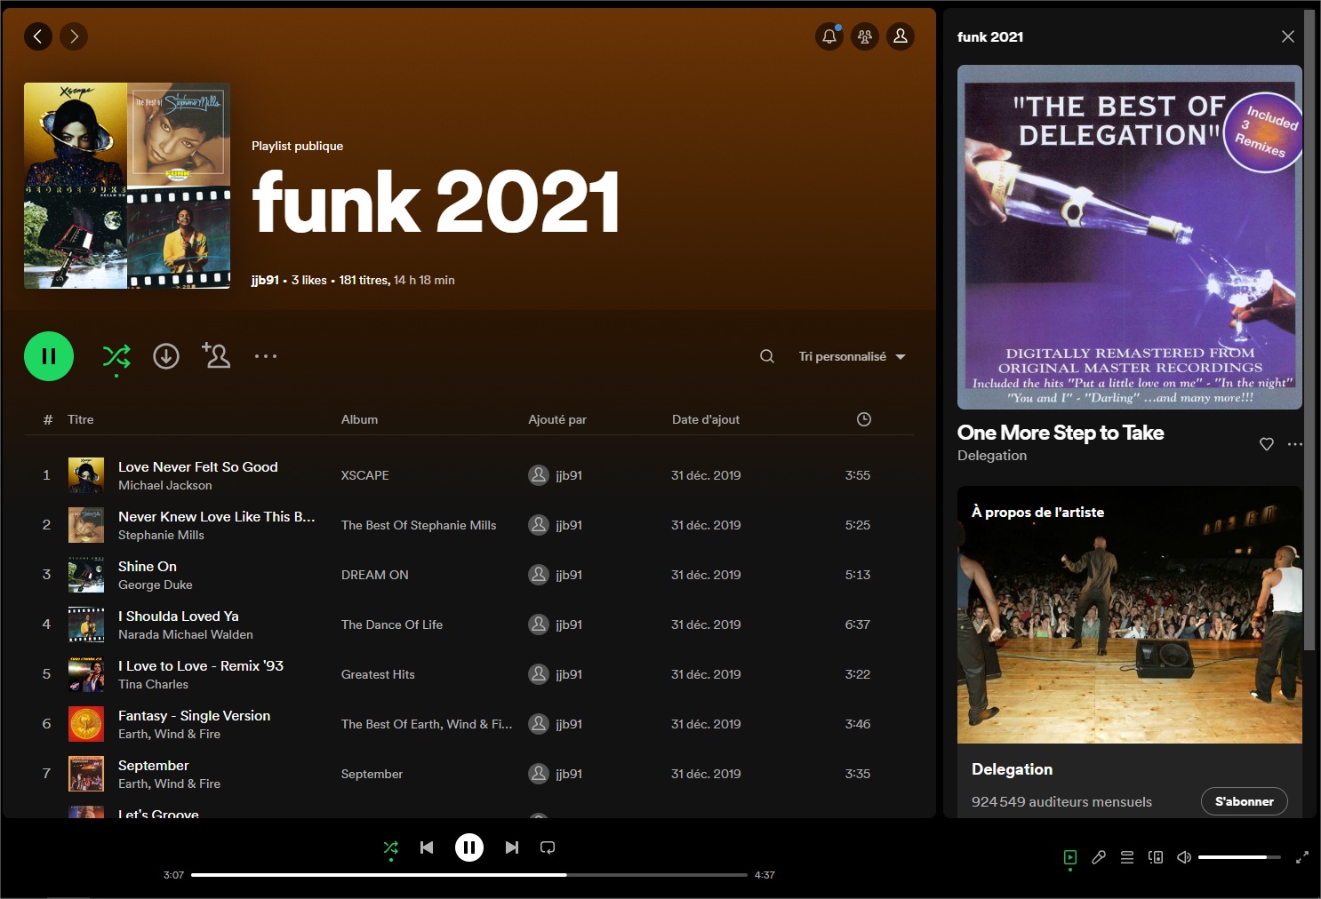This screenshot has width=1321, height=899.
Task: Follow Delegation with the S'abonner button
Action: click(1245, 801)
